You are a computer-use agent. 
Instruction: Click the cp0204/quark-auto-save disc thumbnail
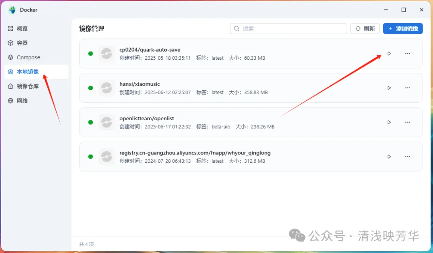coord(106,54)
